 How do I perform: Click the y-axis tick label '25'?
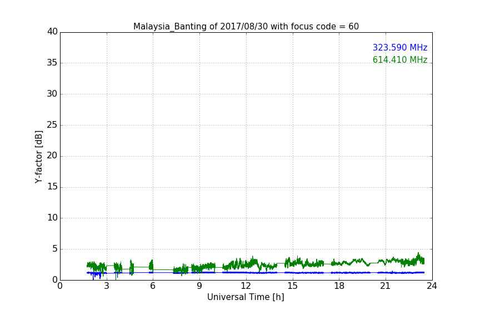52,125
